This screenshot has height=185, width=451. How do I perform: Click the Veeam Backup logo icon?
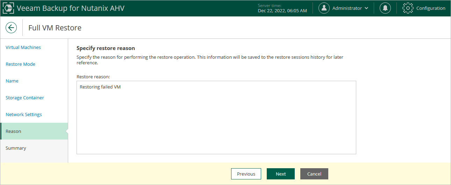pyautogui.click(x=9, y=8)
